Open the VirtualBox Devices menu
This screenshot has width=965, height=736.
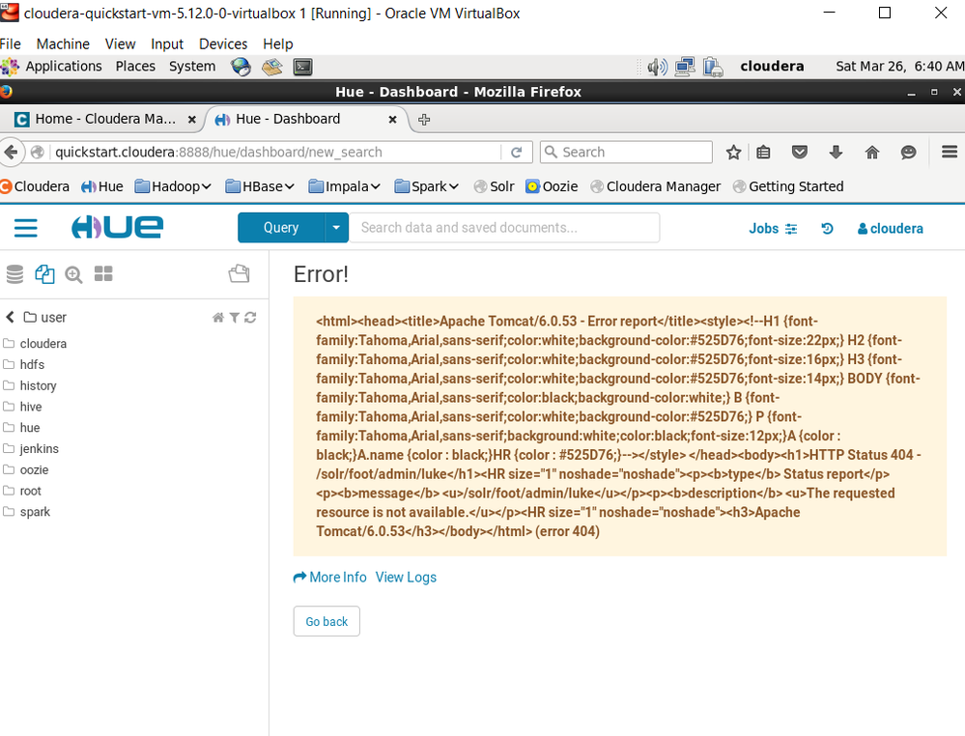tap(223, 44)
